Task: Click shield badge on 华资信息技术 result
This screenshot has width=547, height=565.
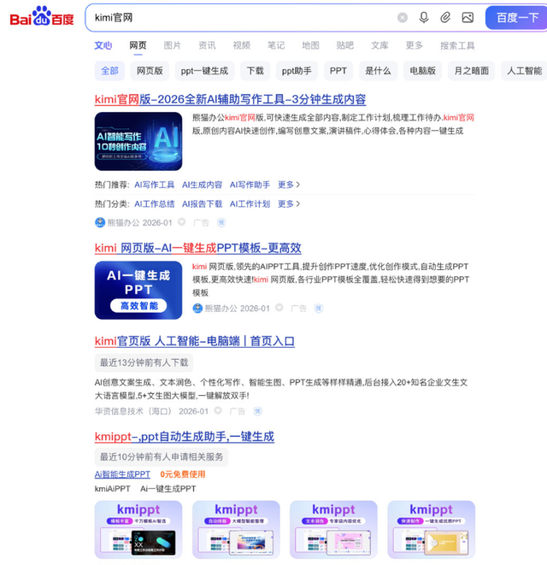Action: (x=257, y=411)
